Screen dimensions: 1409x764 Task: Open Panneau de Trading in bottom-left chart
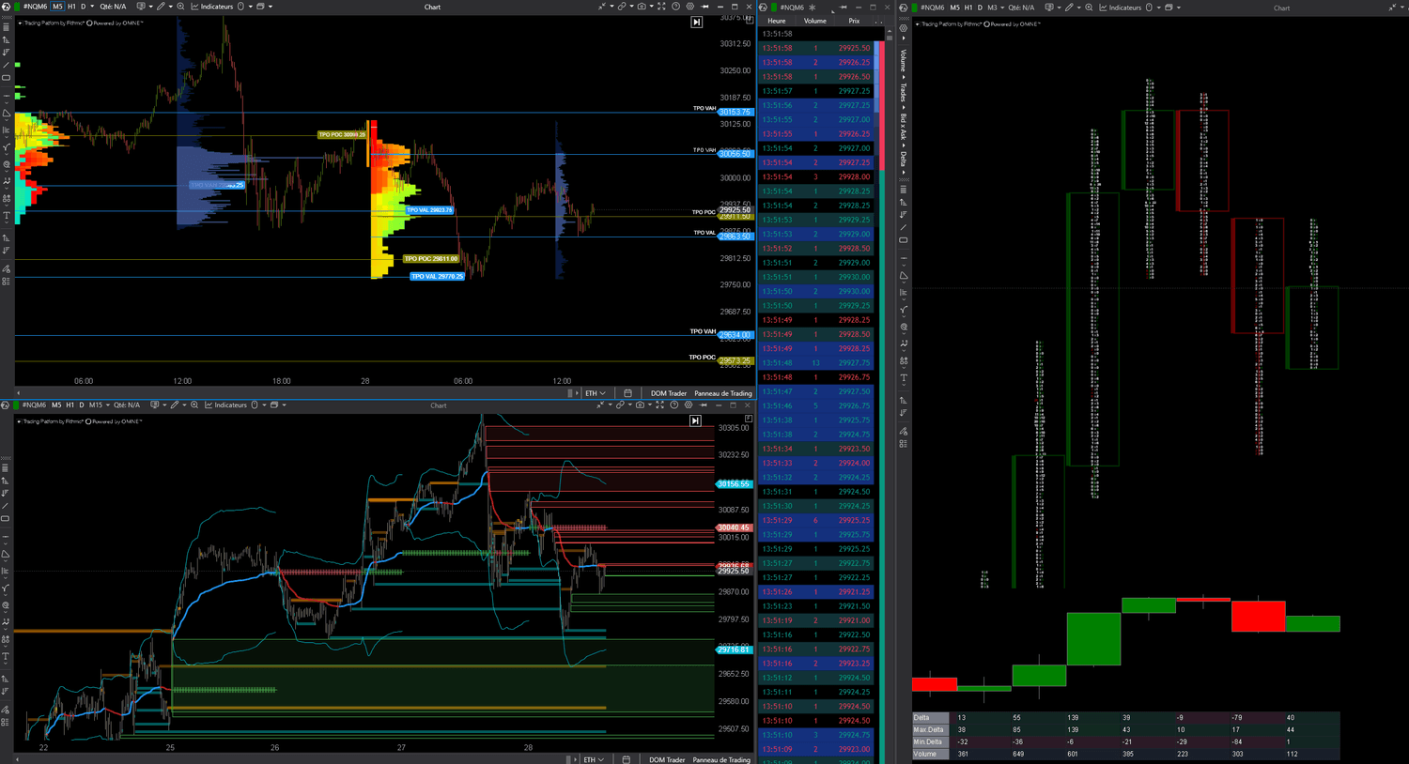tap(721, 759)
